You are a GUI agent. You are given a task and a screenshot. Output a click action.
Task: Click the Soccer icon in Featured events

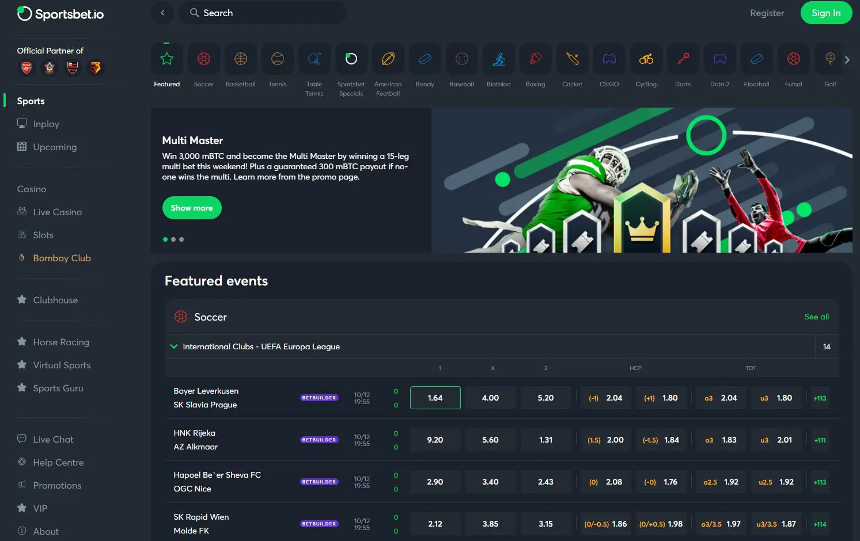pos(181,317)
